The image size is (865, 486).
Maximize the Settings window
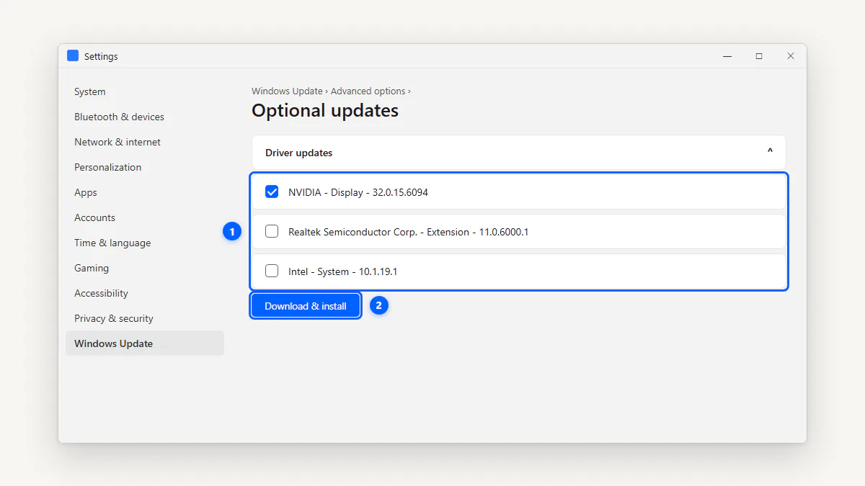point(759,56)
